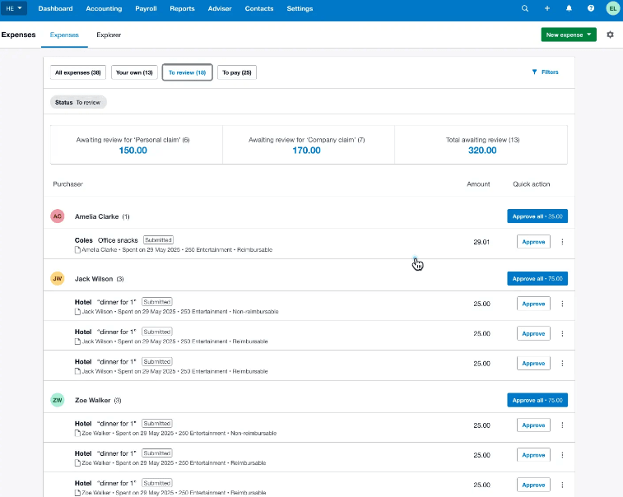Click the Status To review filter chip

pos(78,102)
